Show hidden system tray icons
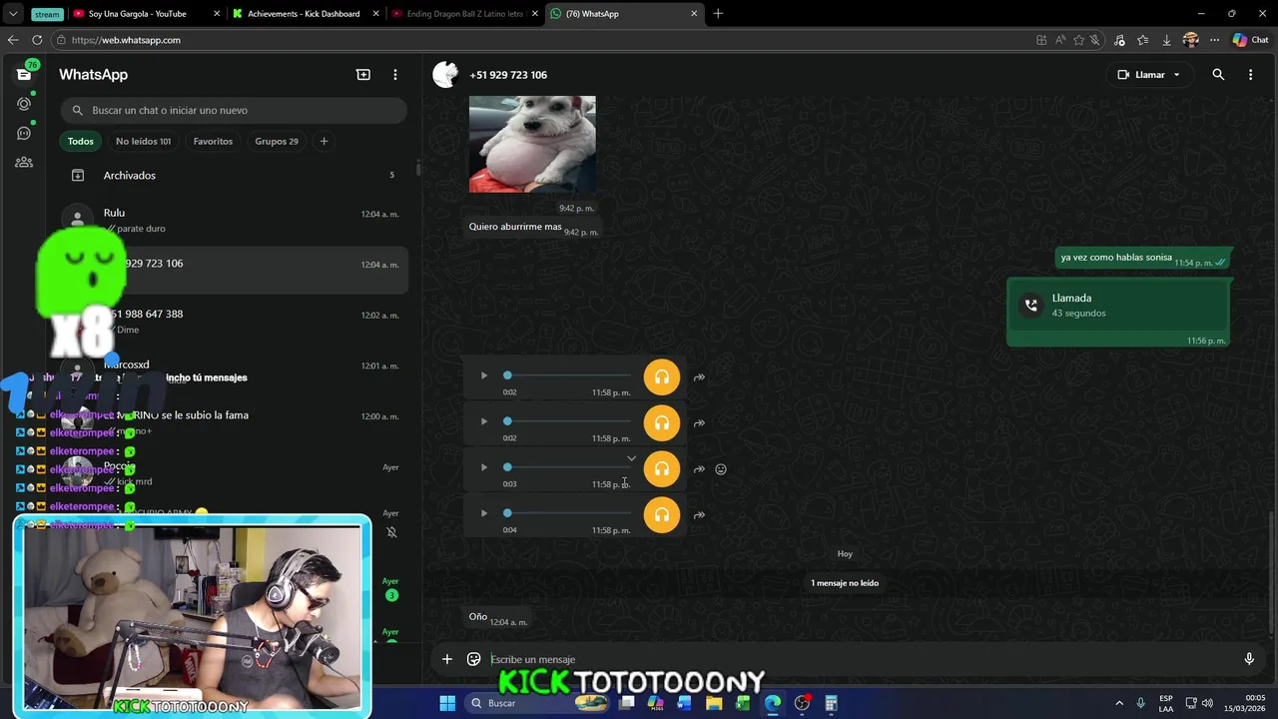Image resolution: width=1278 pixels, height=719 pixels. coord(1119,703)
